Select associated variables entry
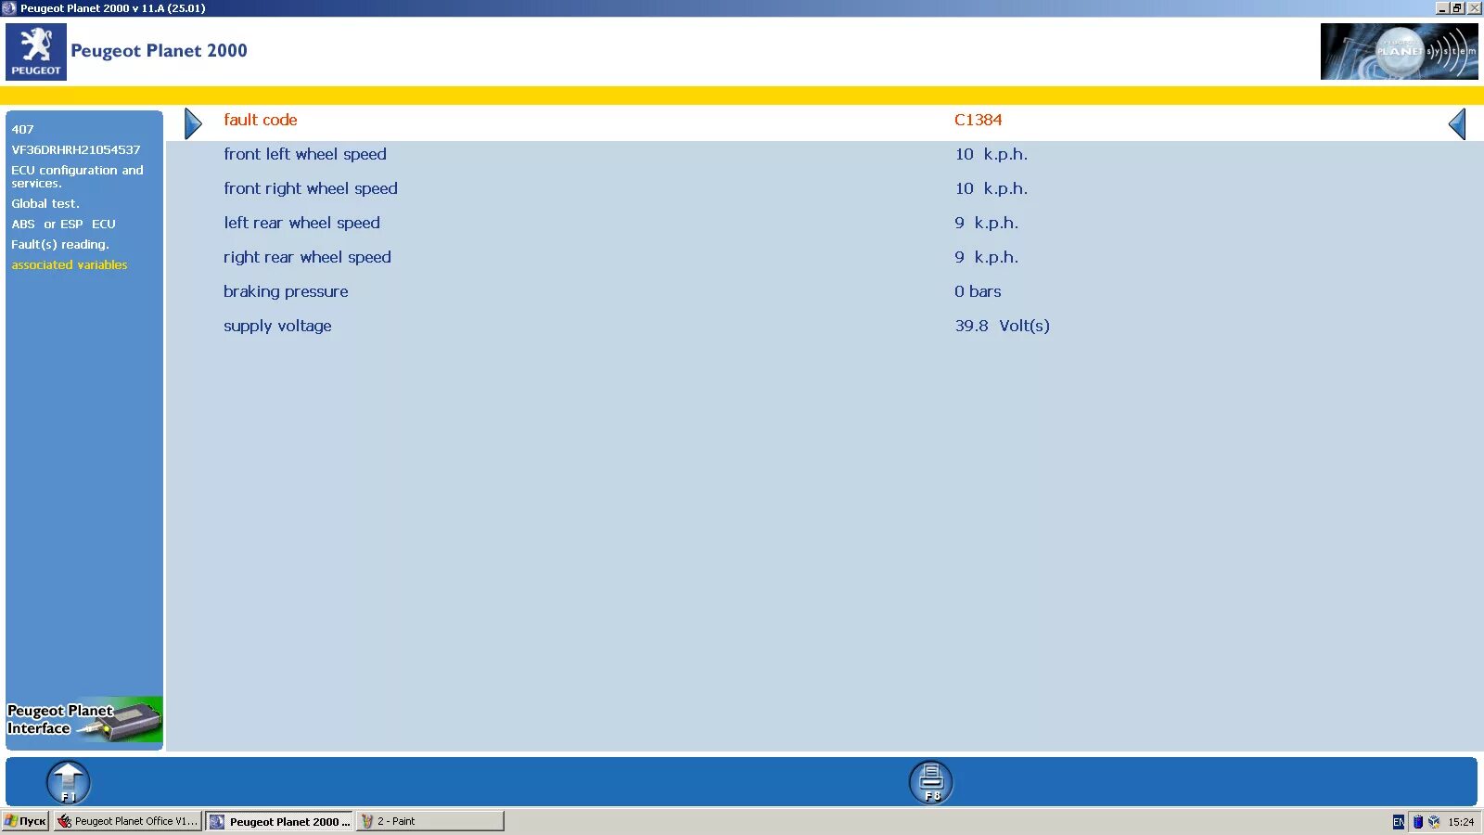 [x=70, y=264]
